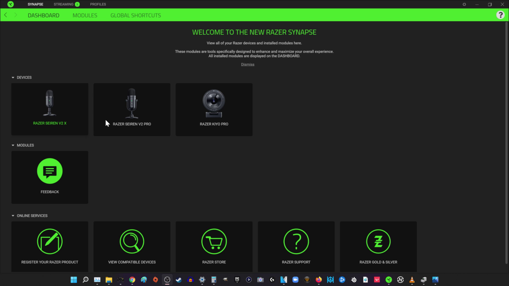The width and height of the screenshot is (509, 286).
Task: Launch Zoom from the taskbar
Action: 295,280
